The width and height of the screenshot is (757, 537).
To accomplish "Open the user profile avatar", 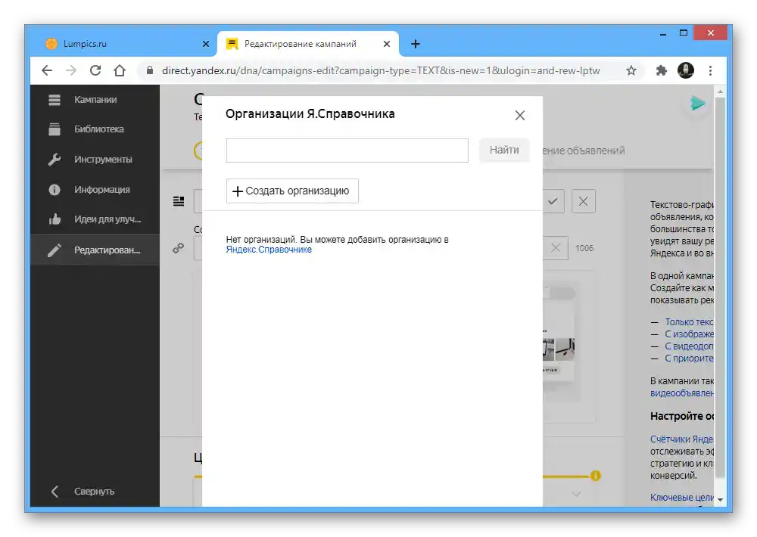I will click(686, 71).
